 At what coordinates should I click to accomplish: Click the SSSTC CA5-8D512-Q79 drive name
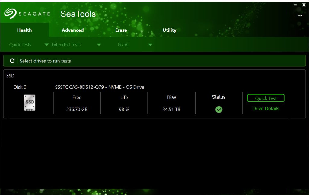100,87
